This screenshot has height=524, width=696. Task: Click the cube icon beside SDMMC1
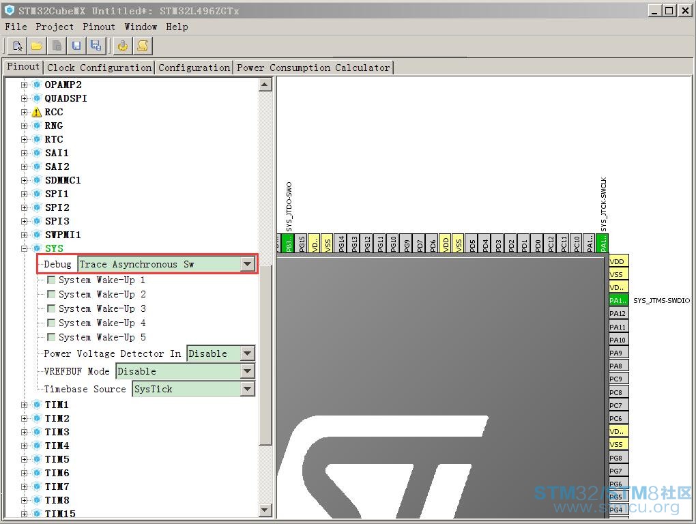(37, 181)
